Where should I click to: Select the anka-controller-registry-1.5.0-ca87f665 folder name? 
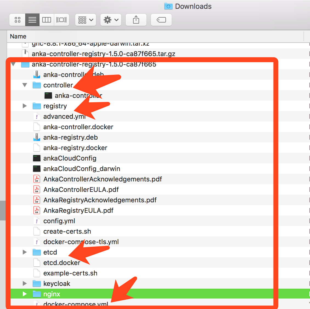pyautogui.click(x=94, y=64)
